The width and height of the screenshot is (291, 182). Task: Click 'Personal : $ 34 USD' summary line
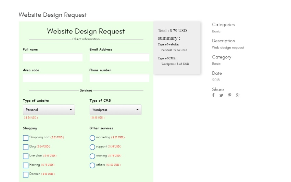click(x=174, y=50)
